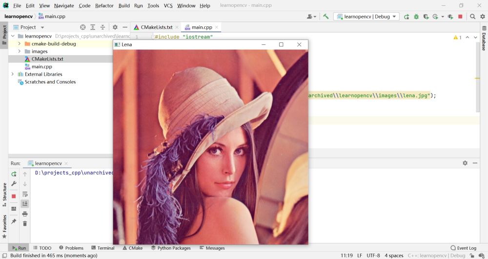
Task: Open the Structure side tool tab
Action: pyautogui.click(x=4, y=194)
